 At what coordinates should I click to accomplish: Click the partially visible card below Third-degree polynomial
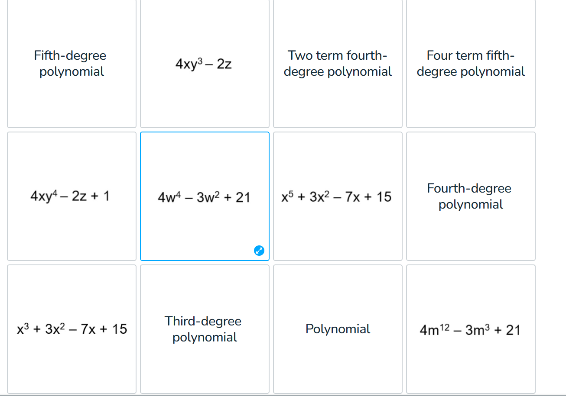coord(205,394)
